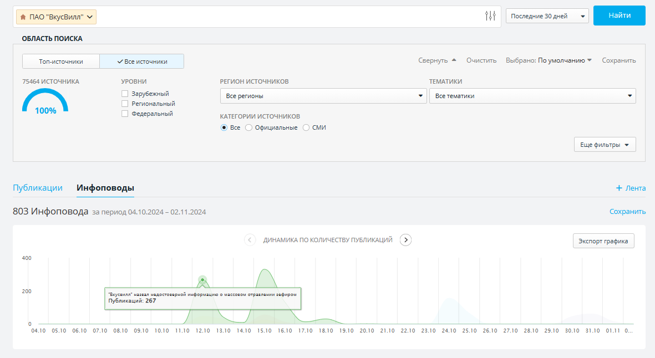Enable the Федеральный level checkbox
Screen dimensions: 655x358
124,114
